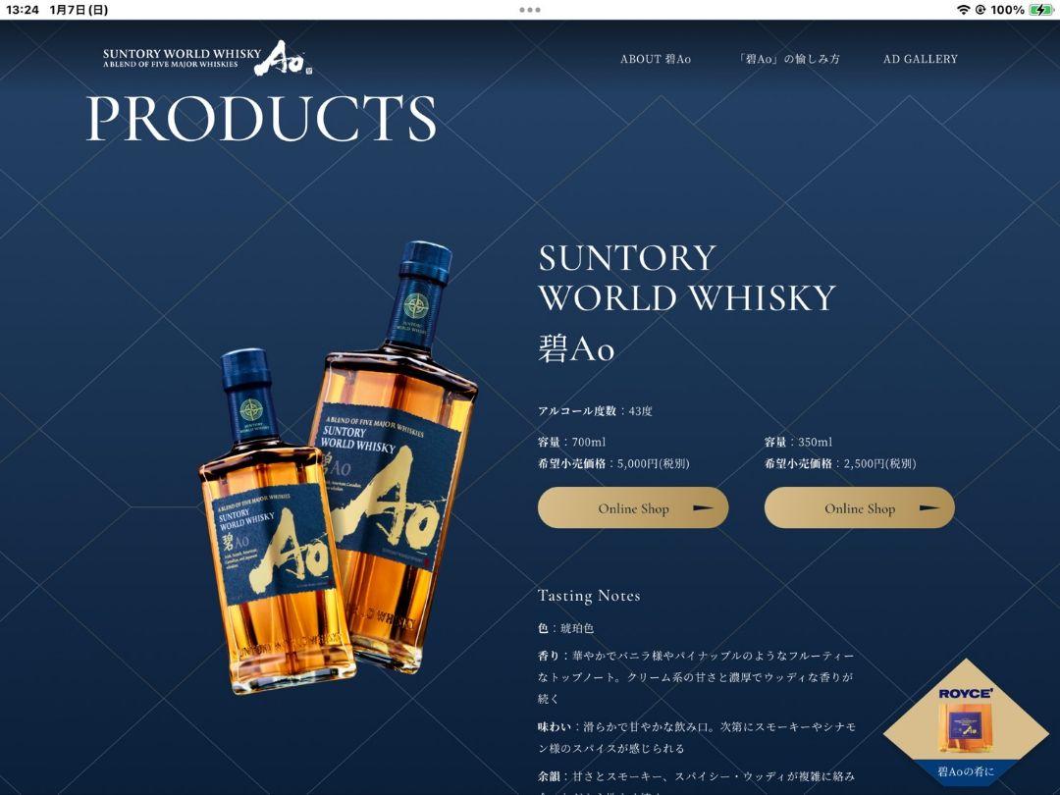Open Online Shop for the 350ml bottle
This screenshot has width=1060, height=795.
click(859, 507)
